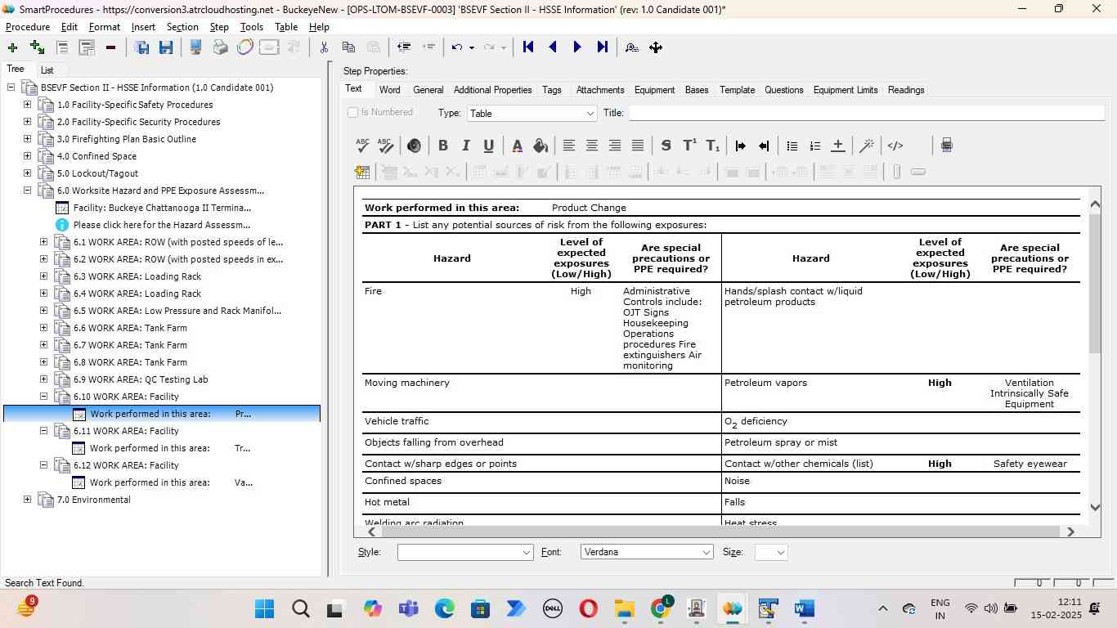Click the print icon in editor toolbar
Image resolution: width=1117 pixels, height=628 pixels.
point(947,146)
